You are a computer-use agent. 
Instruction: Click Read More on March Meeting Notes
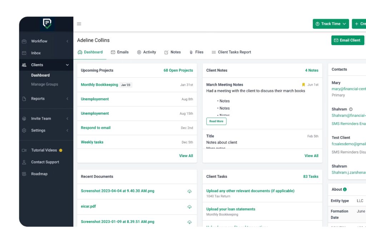pos(216,121)
